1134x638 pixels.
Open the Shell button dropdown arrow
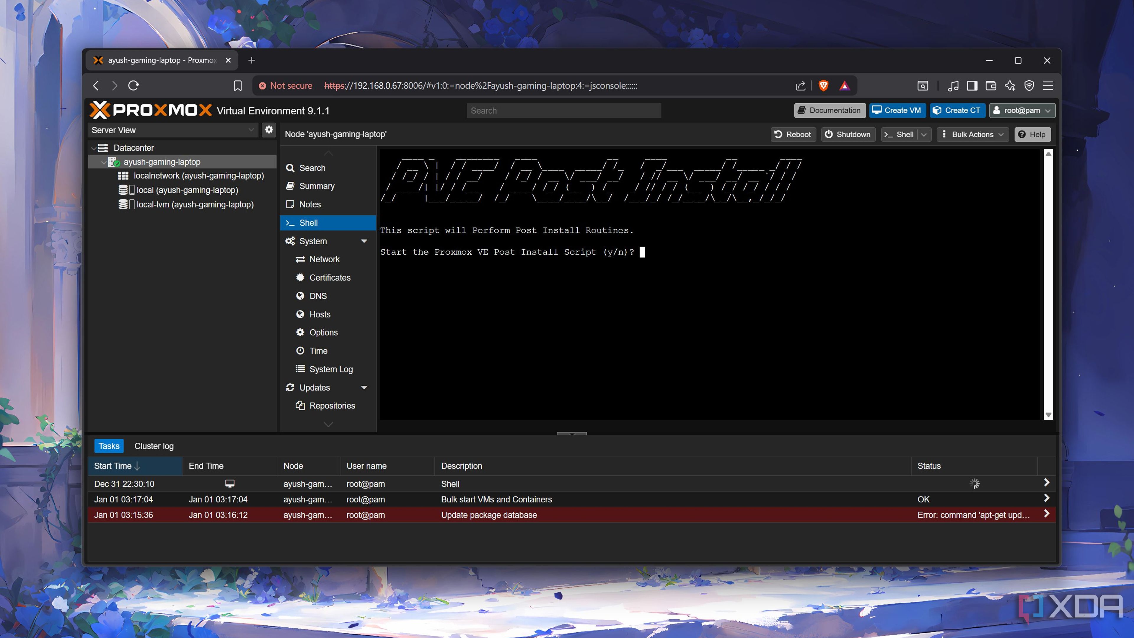coord(924,134)
